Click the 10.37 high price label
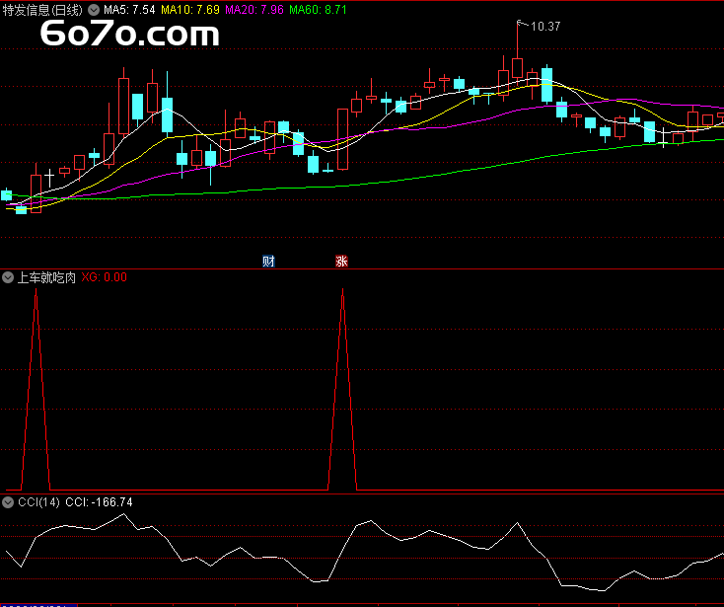 [545, 27]
